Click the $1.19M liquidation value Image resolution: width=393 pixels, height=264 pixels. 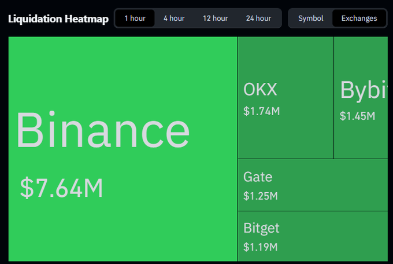pyautogui.click(x=261, y=247)
